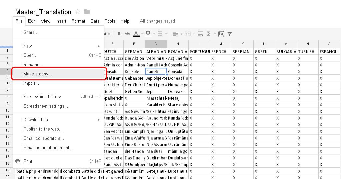
Task: Click the insert chart icon
Action: [221, 34]
